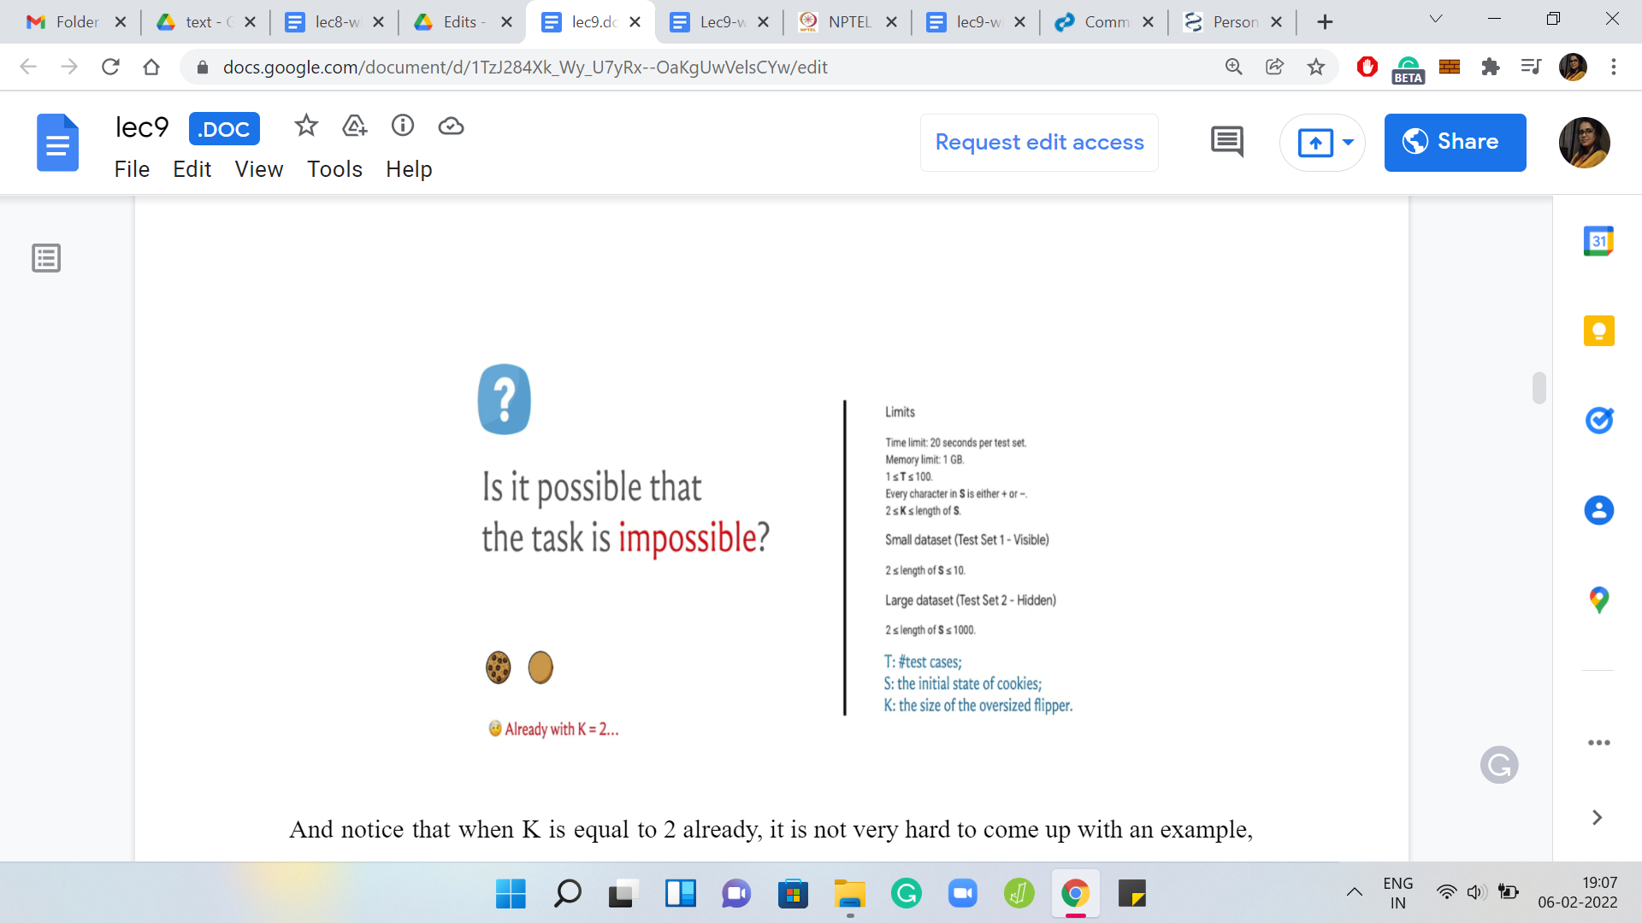The image size is (1642, 923).
Task: Star the lec9 document
Action: (306, 126)
